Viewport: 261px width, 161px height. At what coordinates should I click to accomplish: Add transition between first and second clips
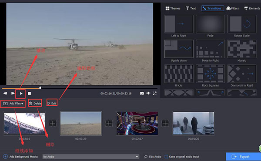point(53,124)
